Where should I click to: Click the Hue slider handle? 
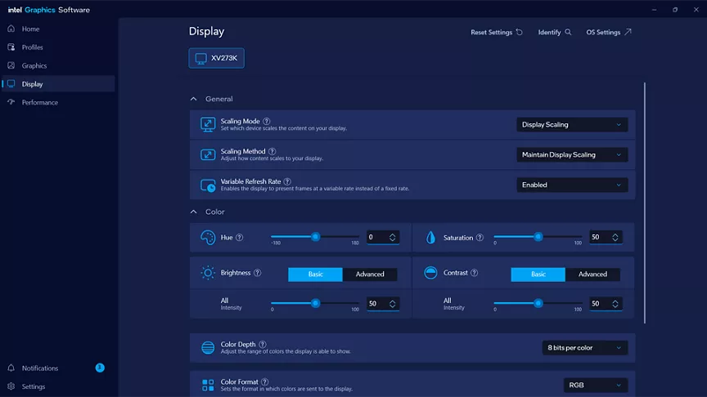(x=315, y=237)
